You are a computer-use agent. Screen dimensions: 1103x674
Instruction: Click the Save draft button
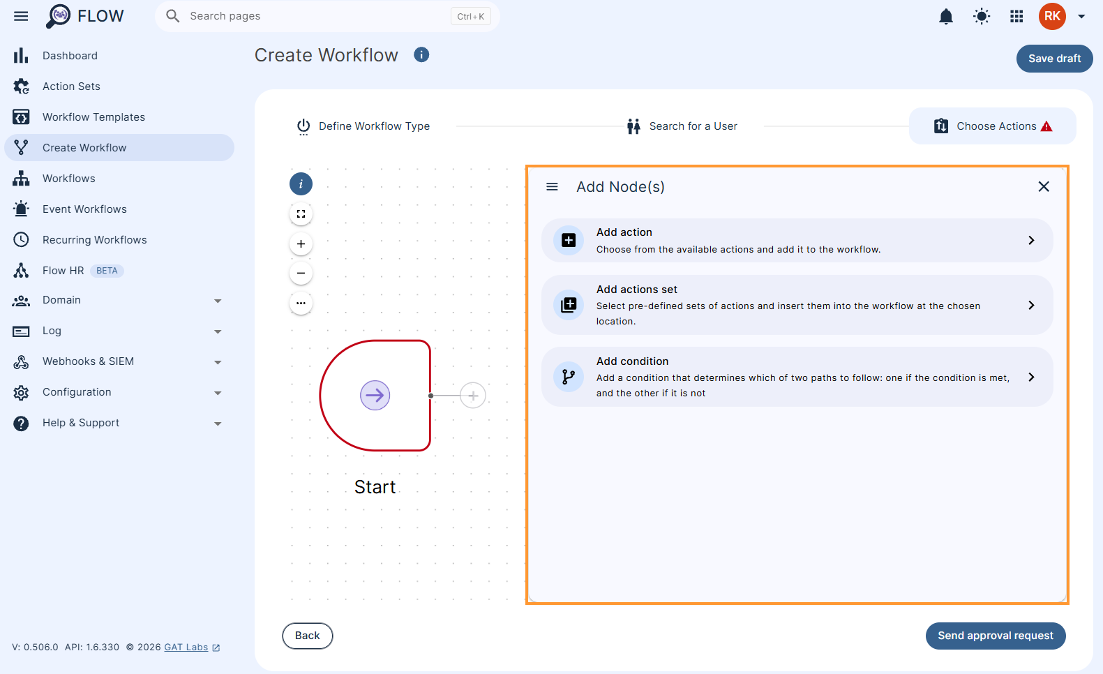pos(1054,59)
